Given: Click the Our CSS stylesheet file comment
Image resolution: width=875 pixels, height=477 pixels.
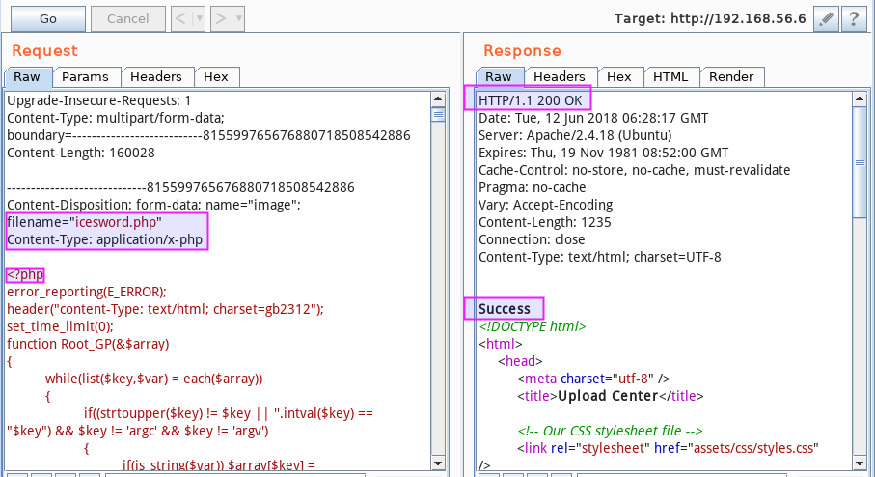Looking at the screenshot, I should (611, 431).
